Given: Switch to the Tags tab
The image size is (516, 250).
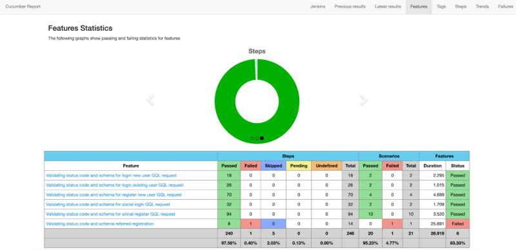Looking at the screenshot, I should point(441,6).
